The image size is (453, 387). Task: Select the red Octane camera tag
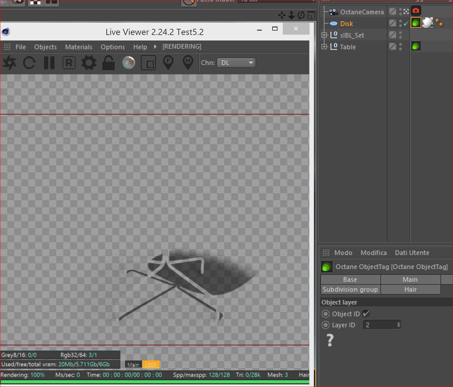pos(416,11)
